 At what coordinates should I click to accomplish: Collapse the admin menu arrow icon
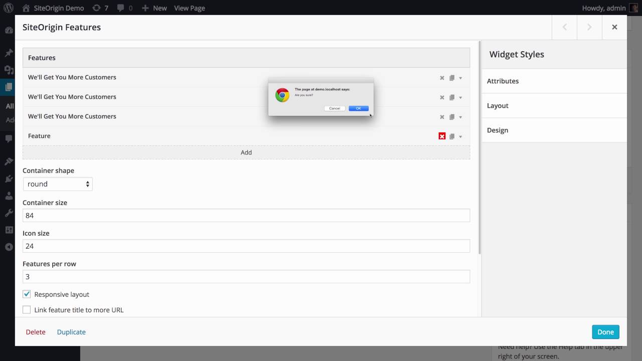pyautogui.click(x=9, y=247)
